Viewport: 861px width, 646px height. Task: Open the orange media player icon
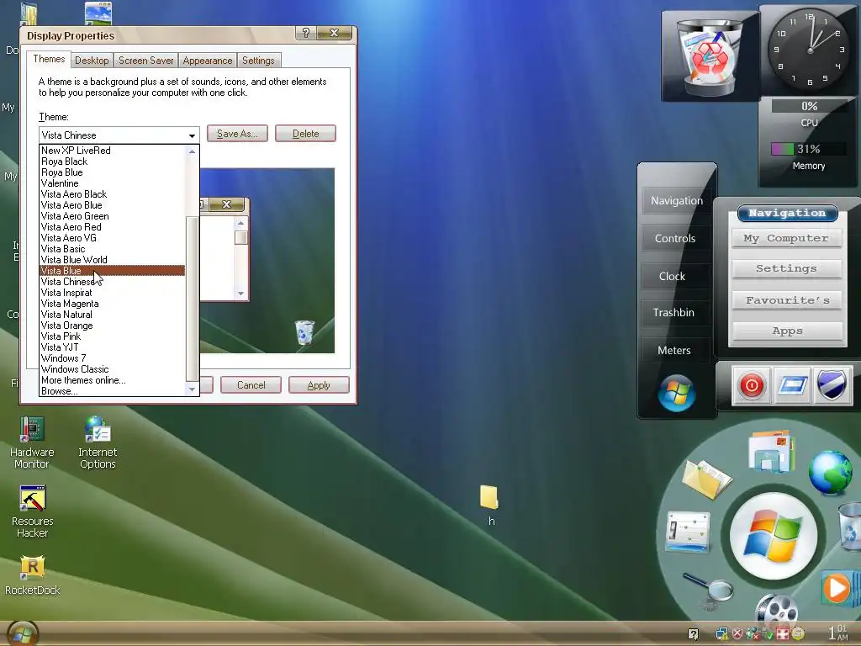coord(837,588)
